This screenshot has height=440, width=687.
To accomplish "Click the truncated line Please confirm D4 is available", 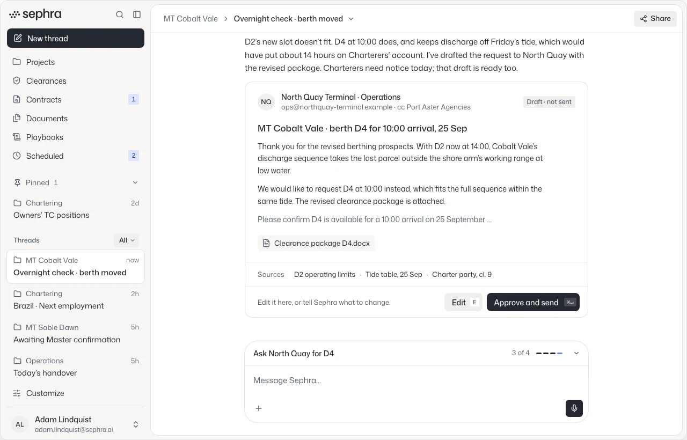I will 375,219.
